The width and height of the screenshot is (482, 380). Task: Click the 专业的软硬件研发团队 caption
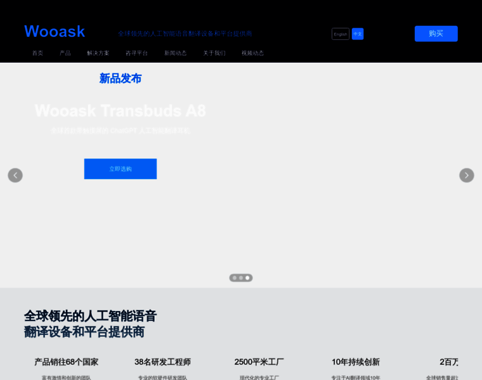point(162,377)
